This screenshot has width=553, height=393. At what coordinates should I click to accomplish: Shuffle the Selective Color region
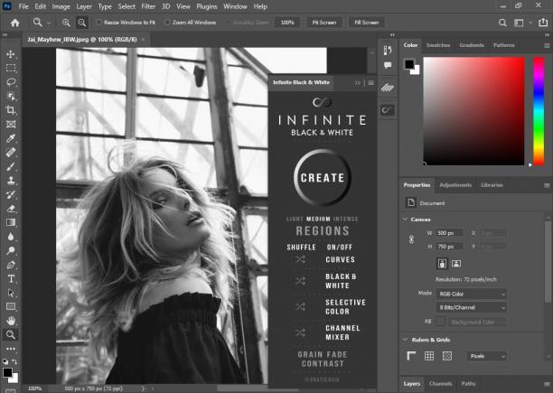pos(300,307)
